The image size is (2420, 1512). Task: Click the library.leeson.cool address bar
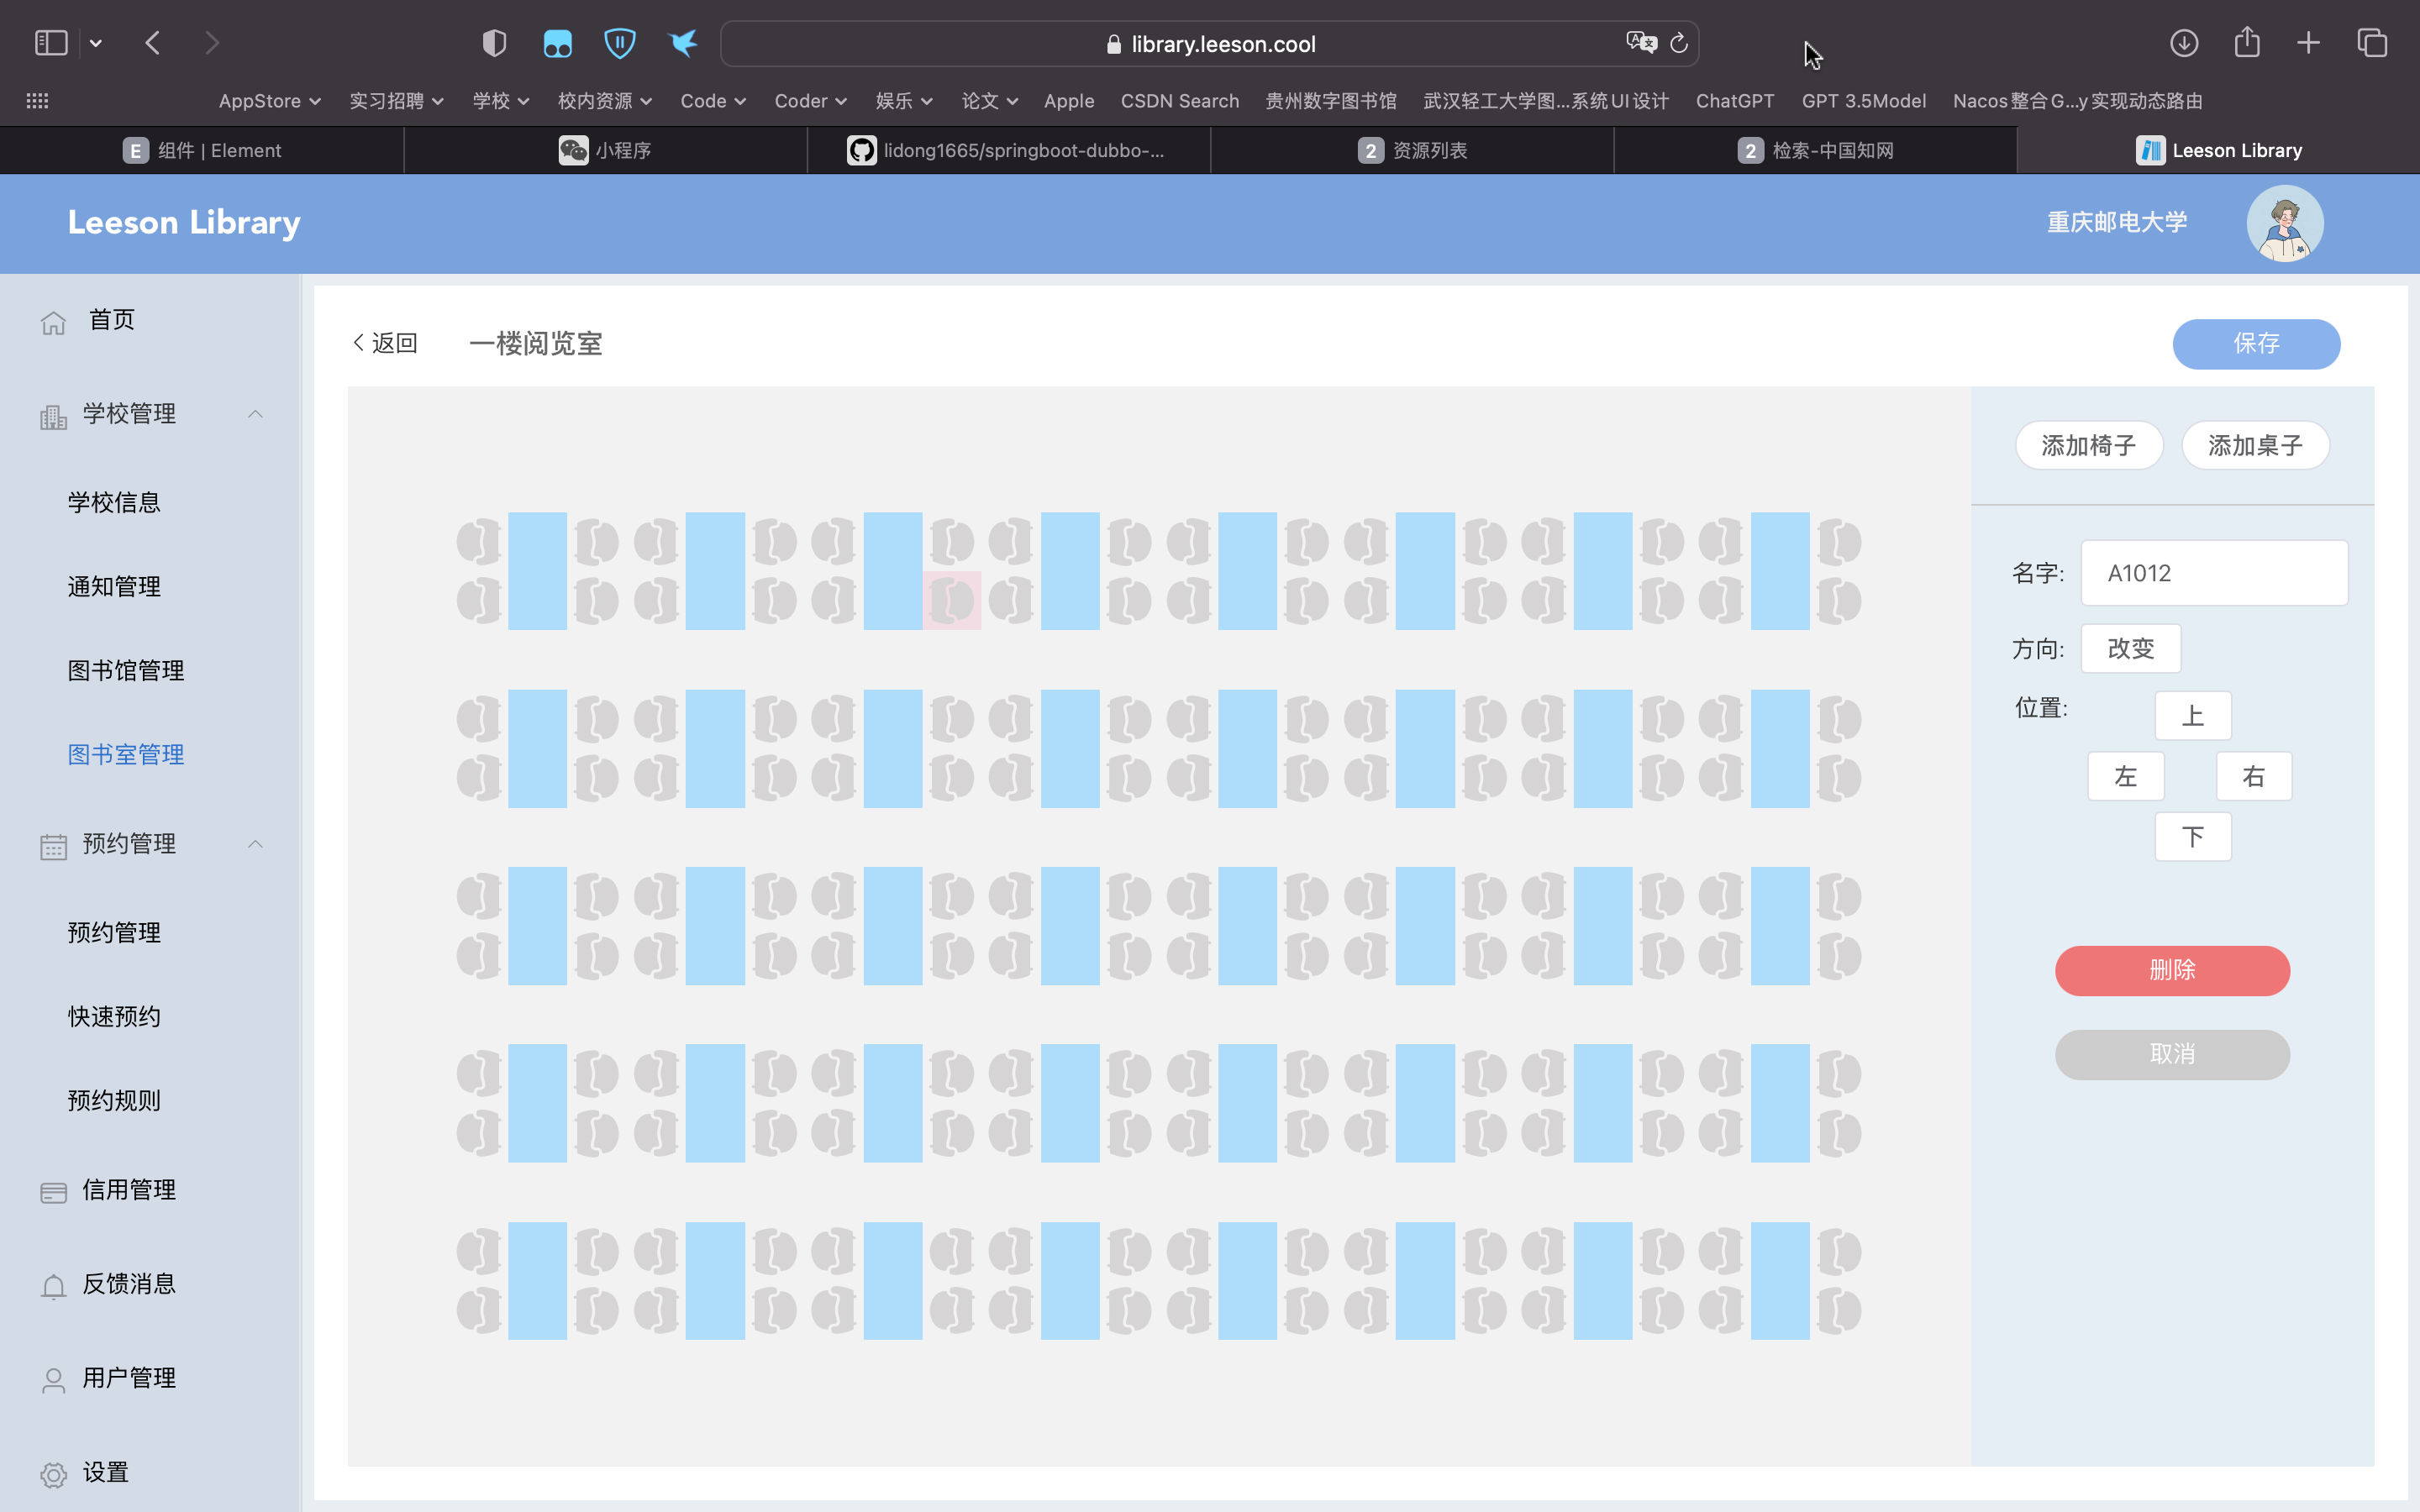[x=1210, y=43]
